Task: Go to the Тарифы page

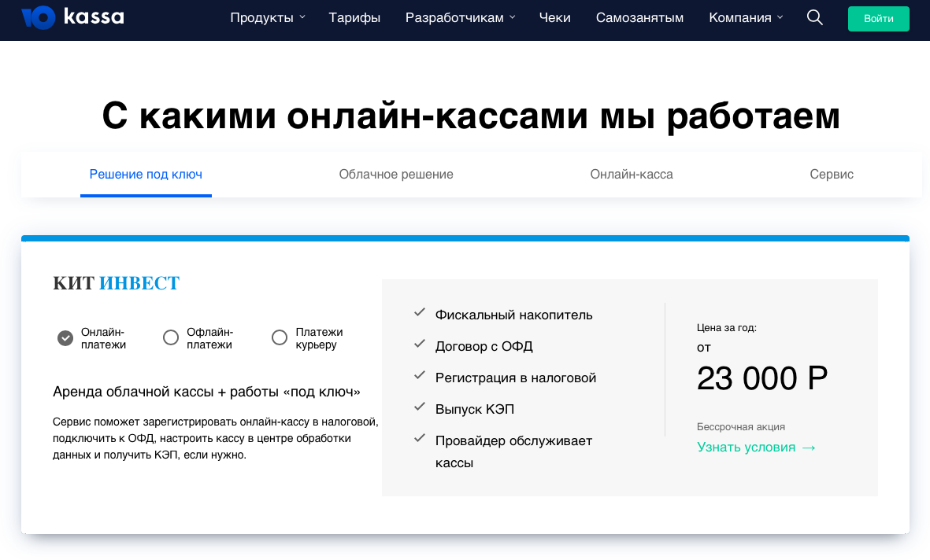Action: pos(354,17)
